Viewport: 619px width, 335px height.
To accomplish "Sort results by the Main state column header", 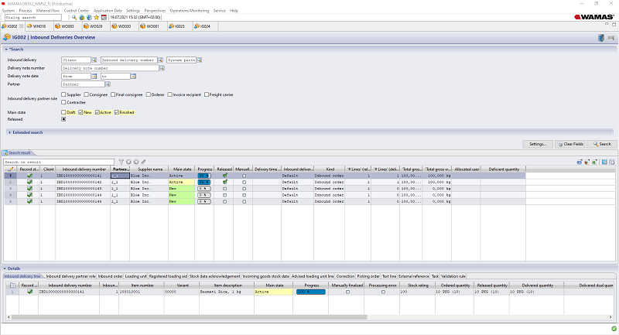I will [182, 169].
